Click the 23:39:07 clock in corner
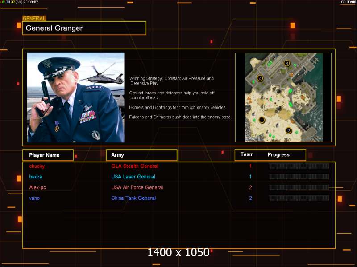The height and width of the screenshot is (267, 357). click(x=31, y=2)
